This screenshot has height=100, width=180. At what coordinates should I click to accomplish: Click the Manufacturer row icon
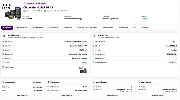(93, 42)
